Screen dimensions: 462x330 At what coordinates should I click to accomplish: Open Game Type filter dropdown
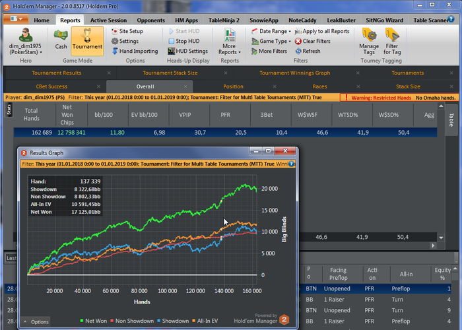click(271, 41)
